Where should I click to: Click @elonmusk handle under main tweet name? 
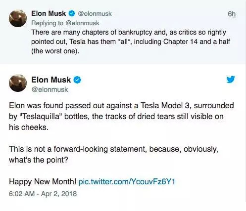tap(49, 89)
